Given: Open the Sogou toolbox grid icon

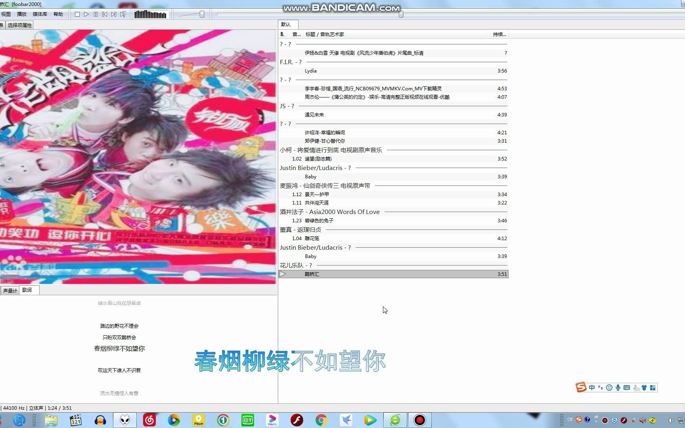Looking at the screenshot, I should point(653,388).
